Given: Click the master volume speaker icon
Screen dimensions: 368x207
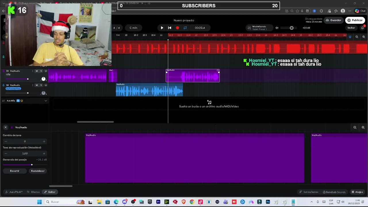Looking at the screenshot, I should click(277, 28).
